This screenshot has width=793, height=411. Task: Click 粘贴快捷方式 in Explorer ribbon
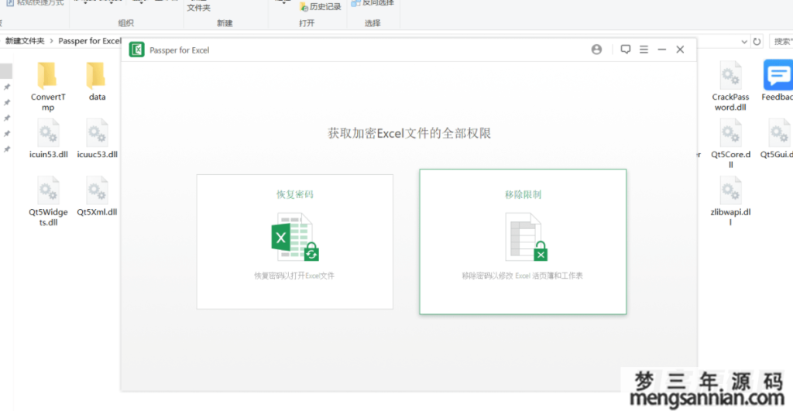pyautogui.click(x=35, y=3)
